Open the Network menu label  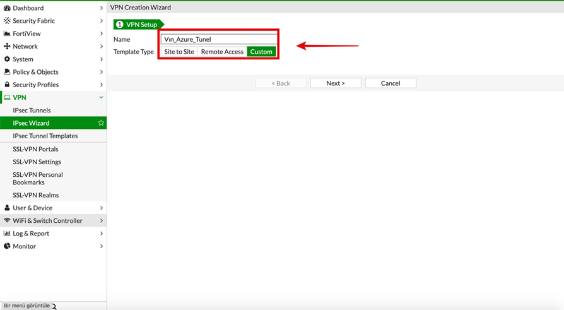click(x=25, y=47)
